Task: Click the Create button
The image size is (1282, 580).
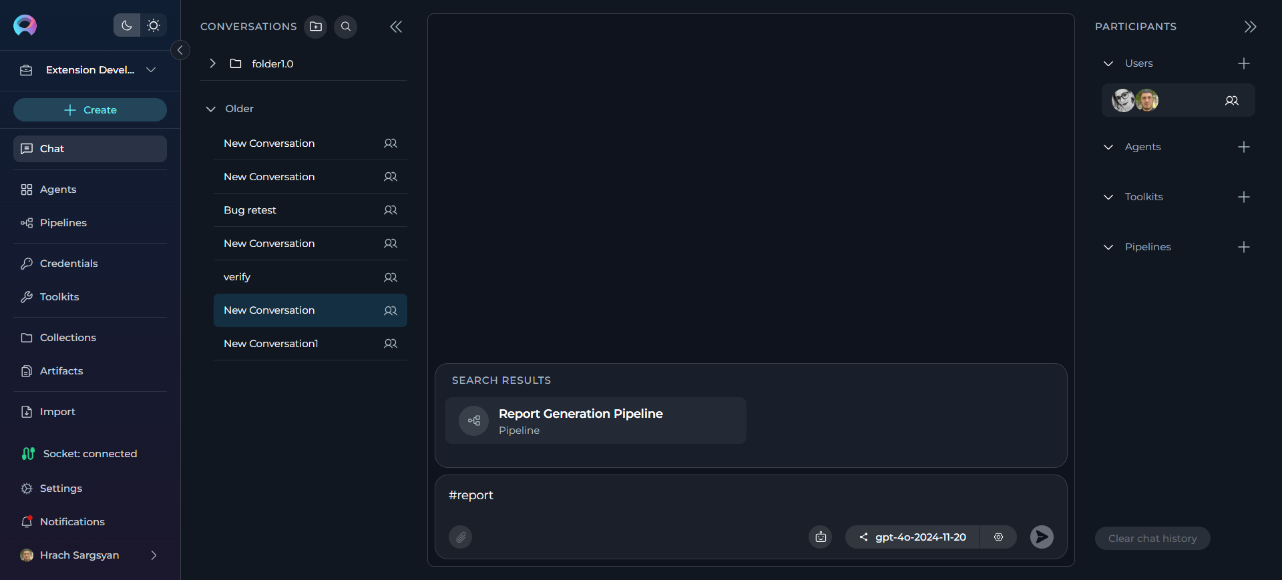Action: tap(90, 110)
